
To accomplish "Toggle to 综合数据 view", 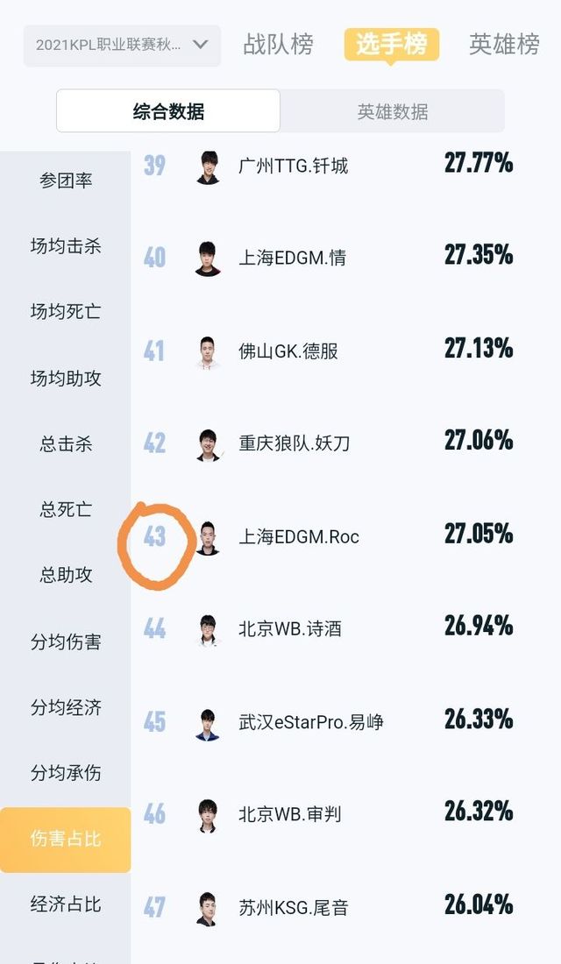I will click(x=168, y=111).
